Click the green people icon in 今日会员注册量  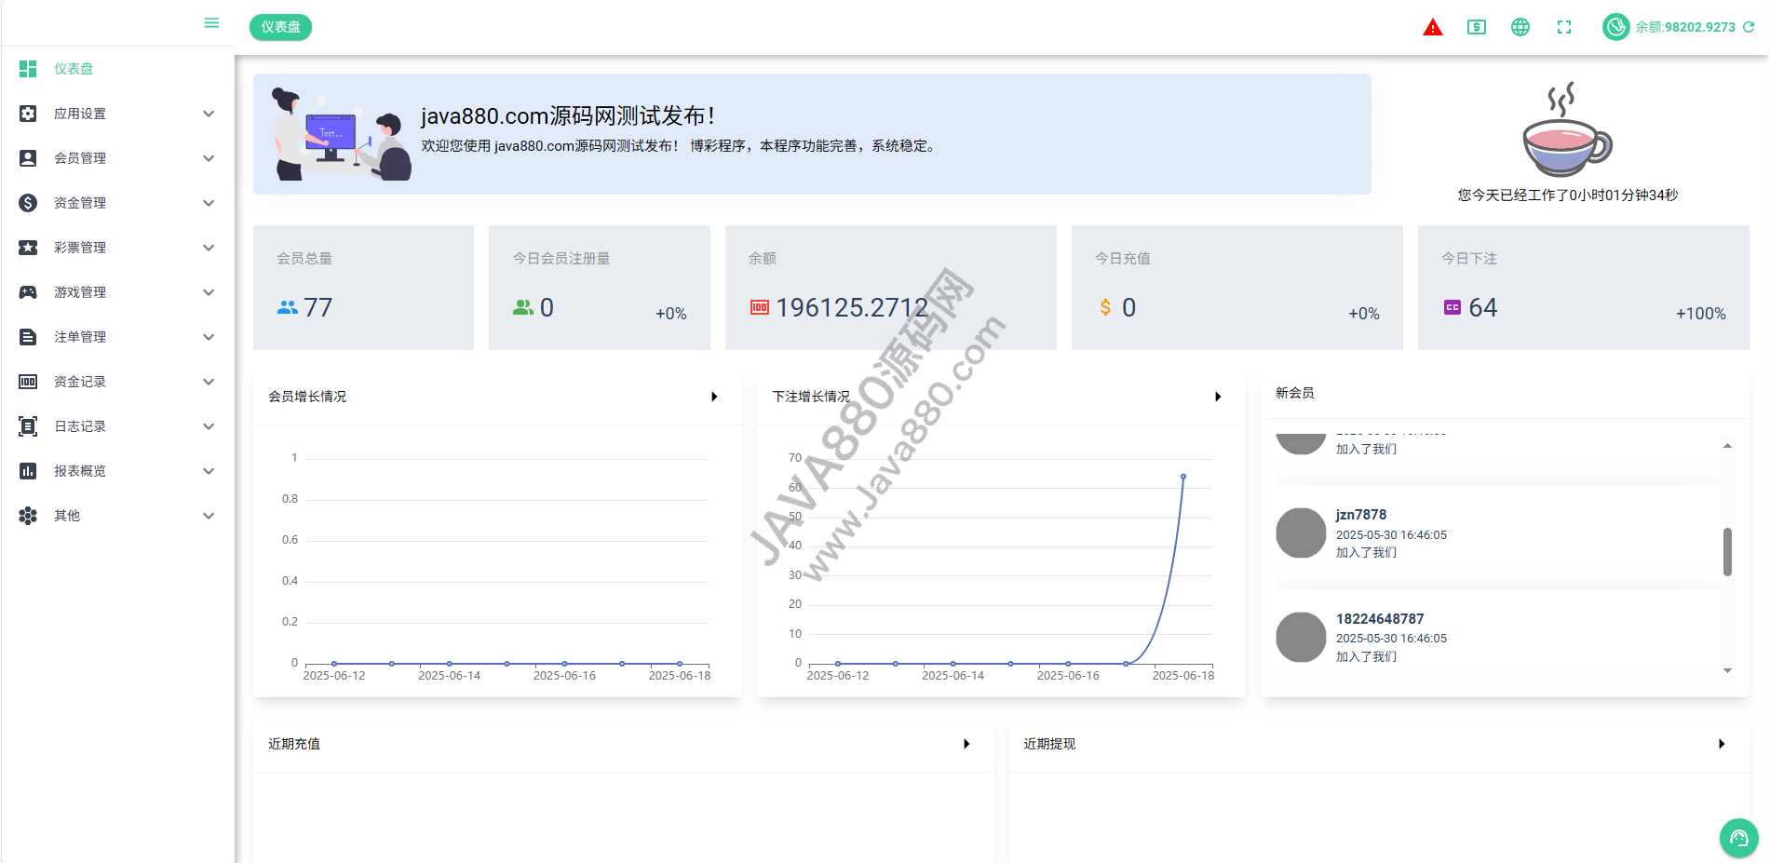(523, 307)
